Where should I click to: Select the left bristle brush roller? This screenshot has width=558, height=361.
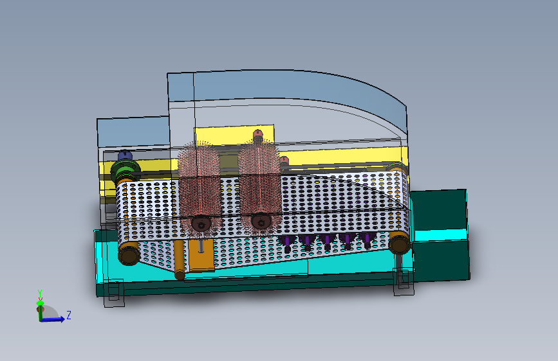click(x=199, y=188)
